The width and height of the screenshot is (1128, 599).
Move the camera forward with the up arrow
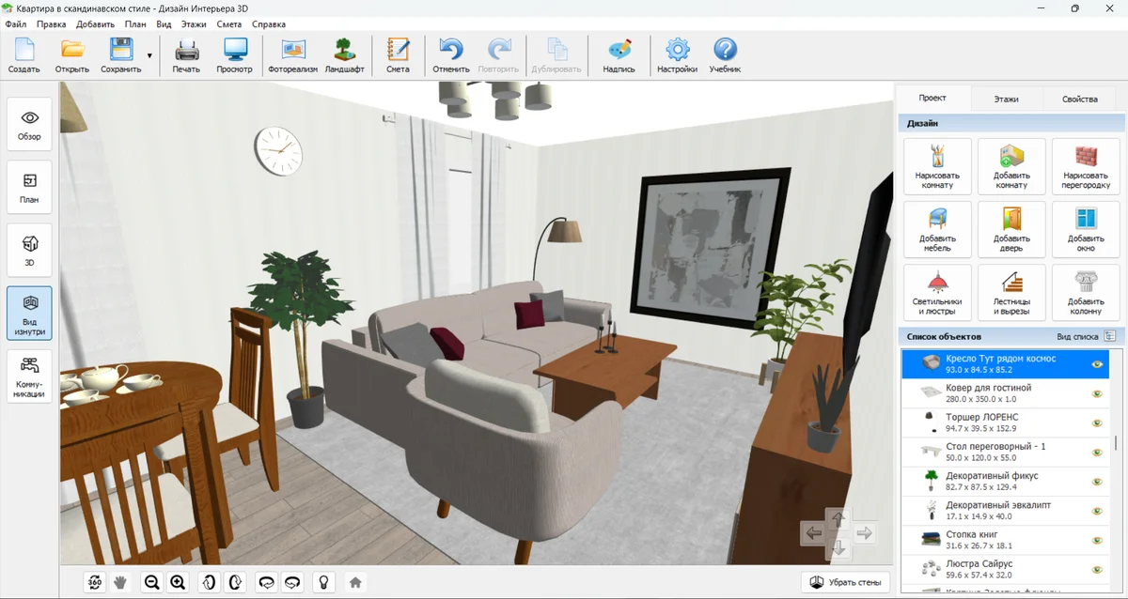tap(838, 519)
